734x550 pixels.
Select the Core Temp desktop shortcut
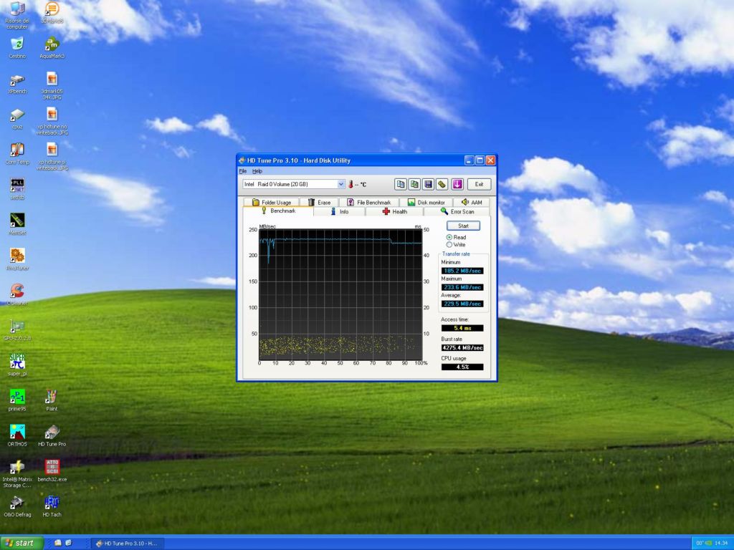tap(17, 154)
